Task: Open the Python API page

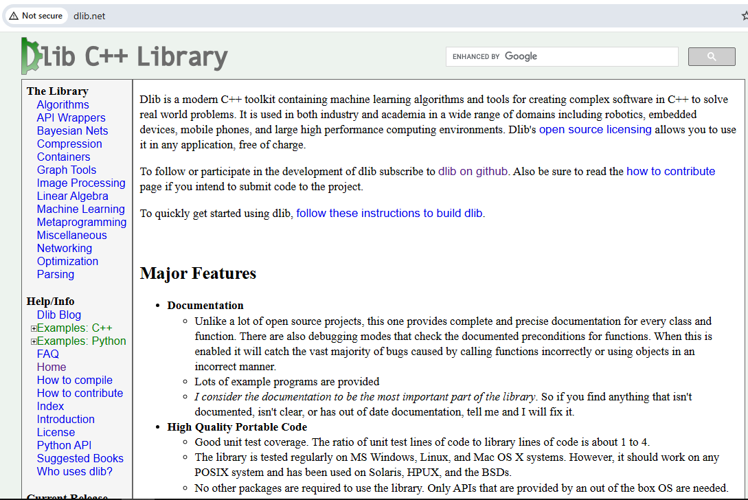Action: (x=64, y=445)
